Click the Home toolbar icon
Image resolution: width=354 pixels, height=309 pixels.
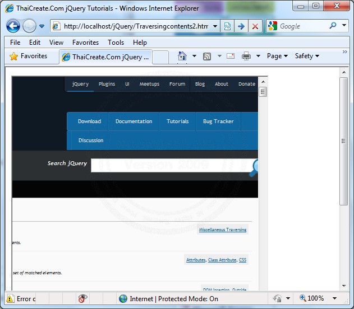(x=182, y=56)
